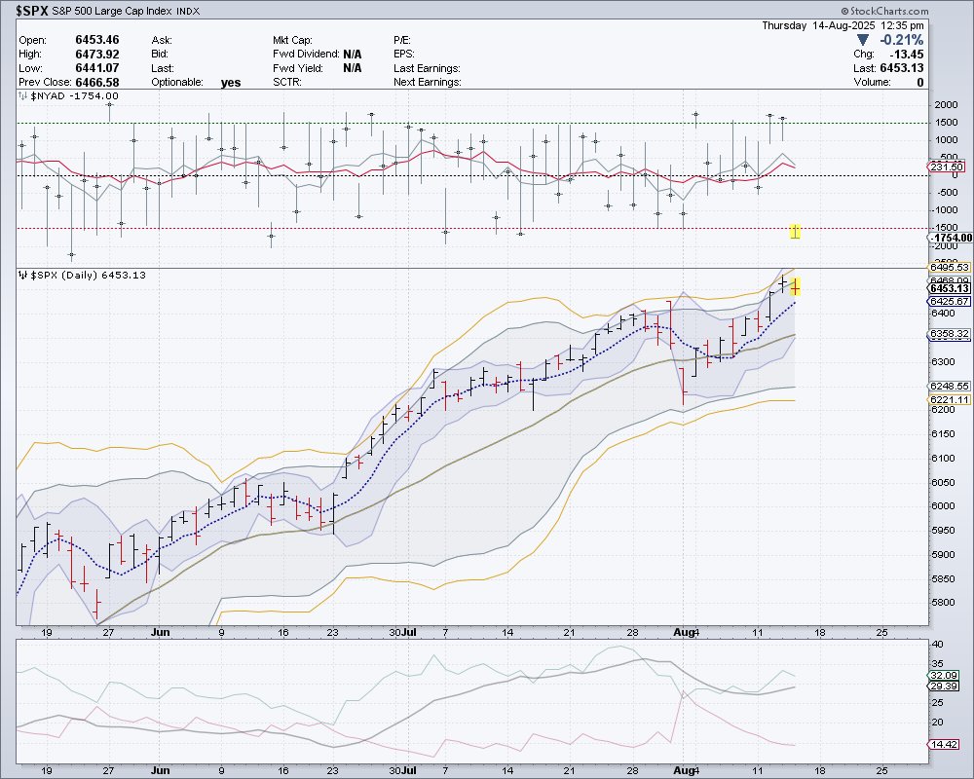Screen dimensions: 974x779
Task: Click the 6495.53 upper band price tag
Action: point(949,267)
